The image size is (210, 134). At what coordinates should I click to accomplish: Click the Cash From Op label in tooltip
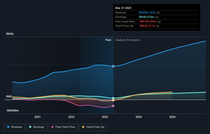pyautogui.click(x=124, y=26)
